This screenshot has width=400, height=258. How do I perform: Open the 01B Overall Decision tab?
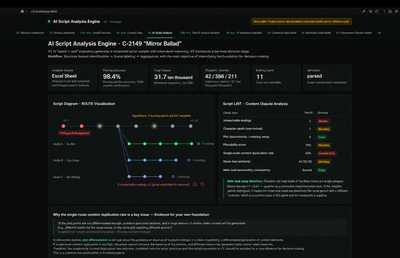[95, 33]
